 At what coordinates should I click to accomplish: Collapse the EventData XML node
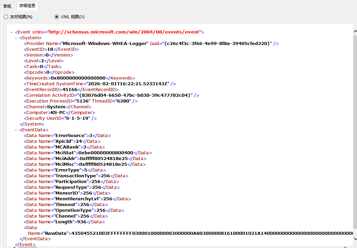click(x=16, y=130)
